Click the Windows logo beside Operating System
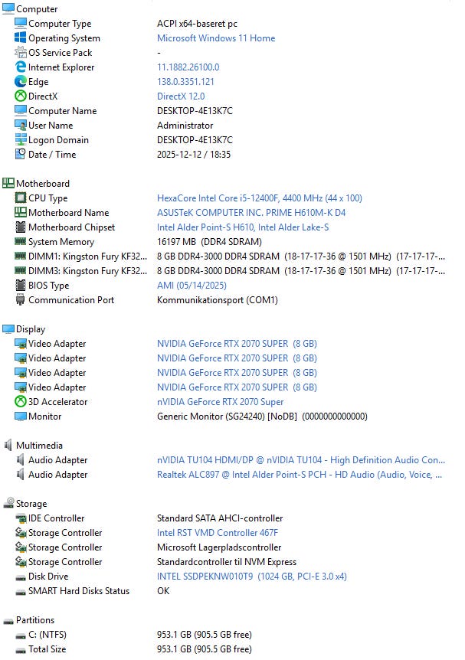Viewport: 465px width, 660px height. click(20, 38)
